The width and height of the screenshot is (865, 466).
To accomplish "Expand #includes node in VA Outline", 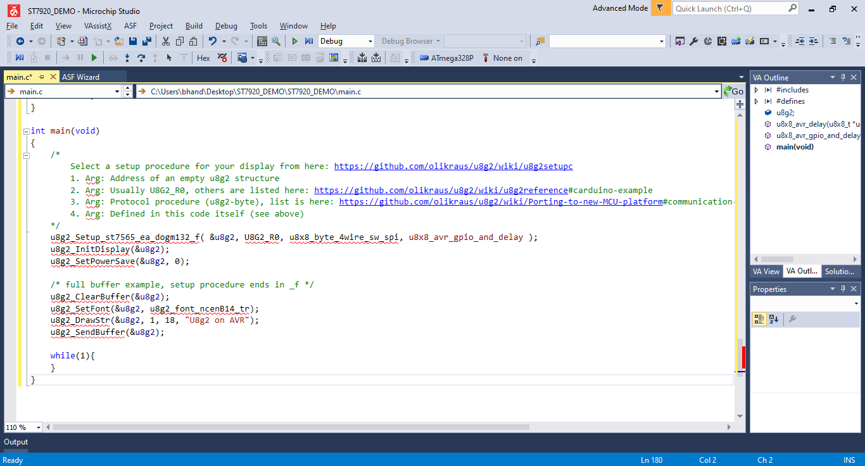I will 756,90.
